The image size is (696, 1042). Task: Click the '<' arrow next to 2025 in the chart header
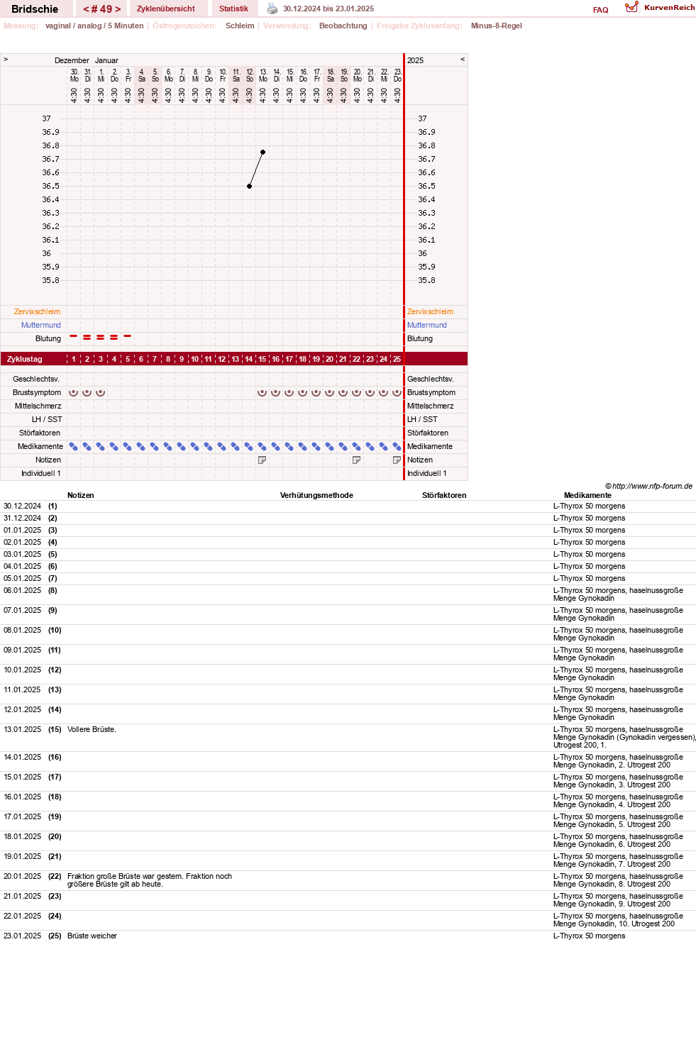click(x=463, y=60)
